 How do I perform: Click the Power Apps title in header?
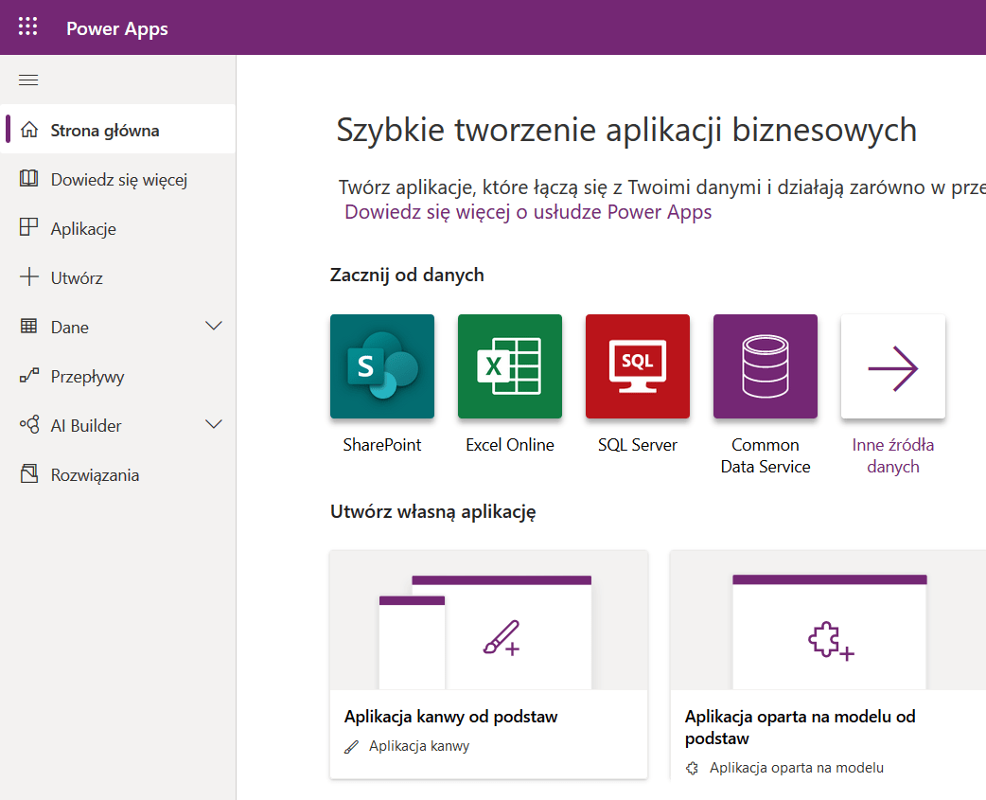[117, 28]
